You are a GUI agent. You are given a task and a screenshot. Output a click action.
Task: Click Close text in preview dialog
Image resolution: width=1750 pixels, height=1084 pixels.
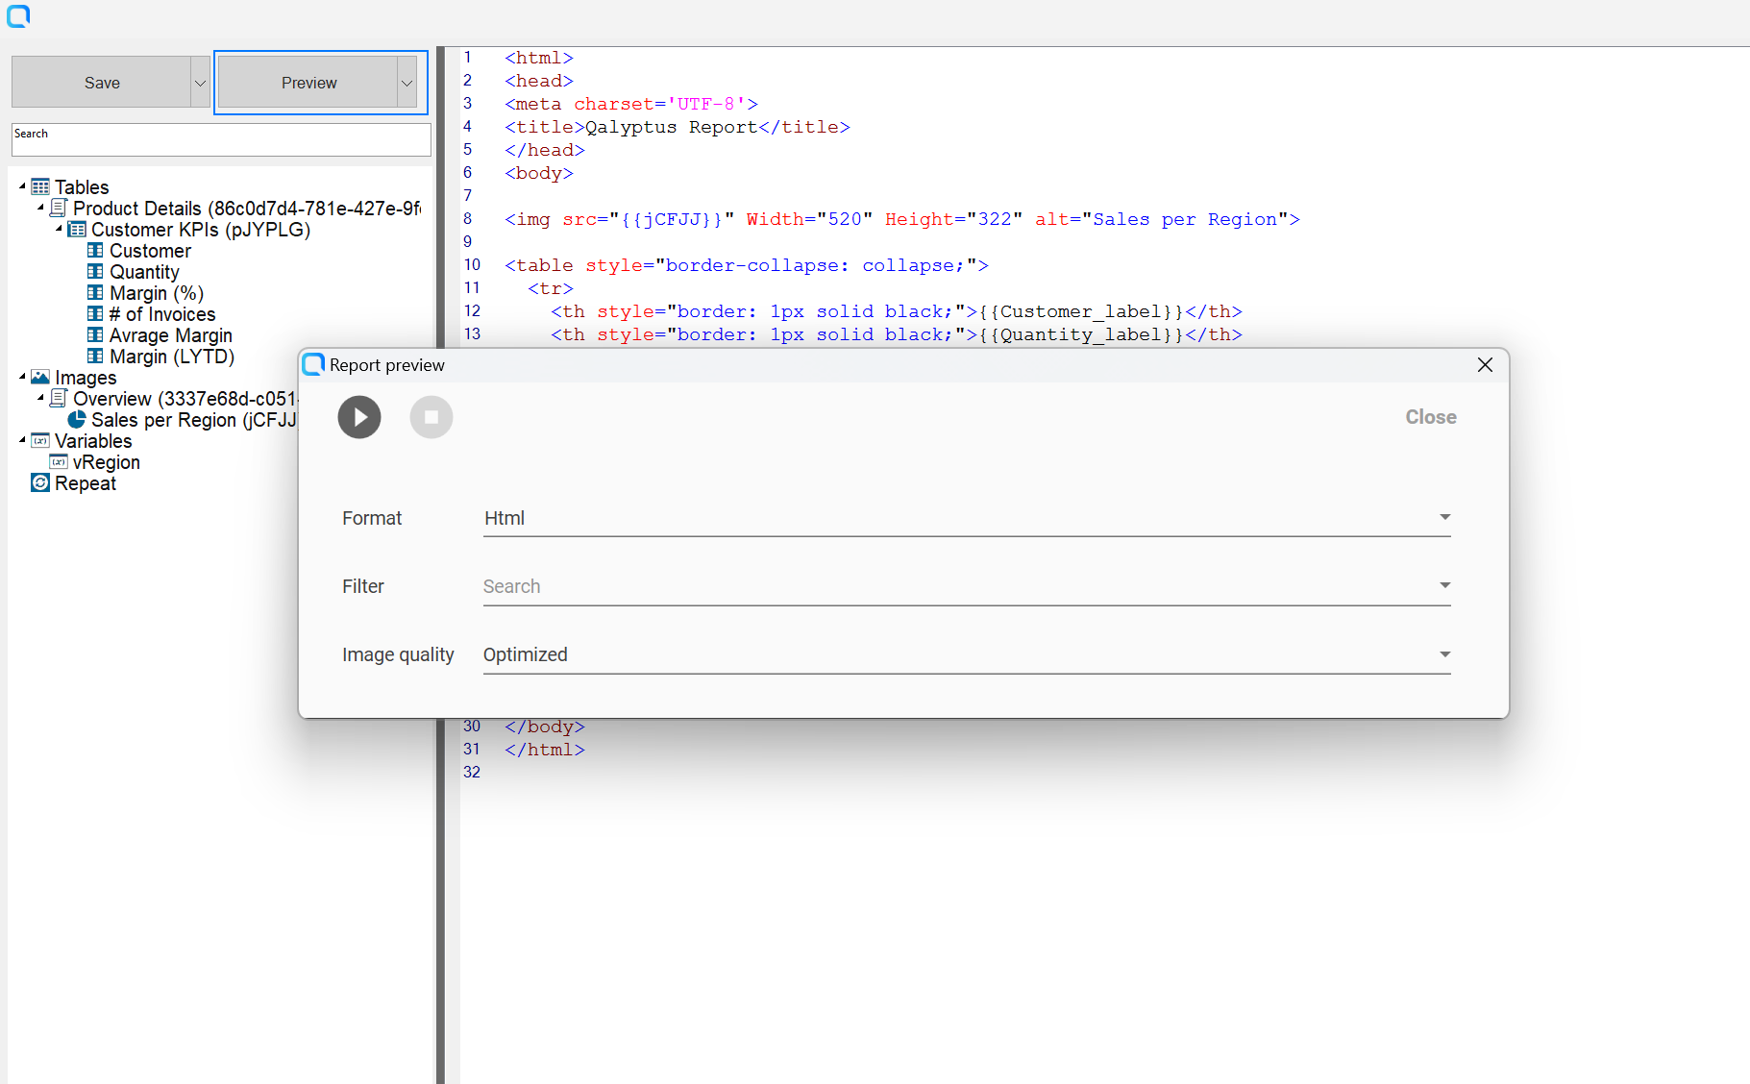(x=1430, y=417)
